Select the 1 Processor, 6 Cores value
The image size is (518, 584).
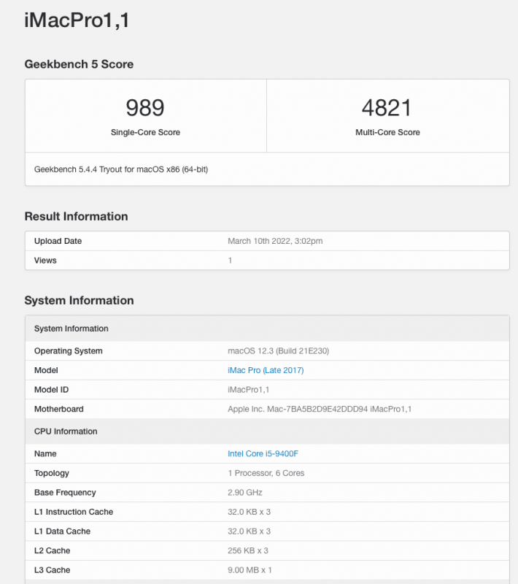(x=266, y=473)
